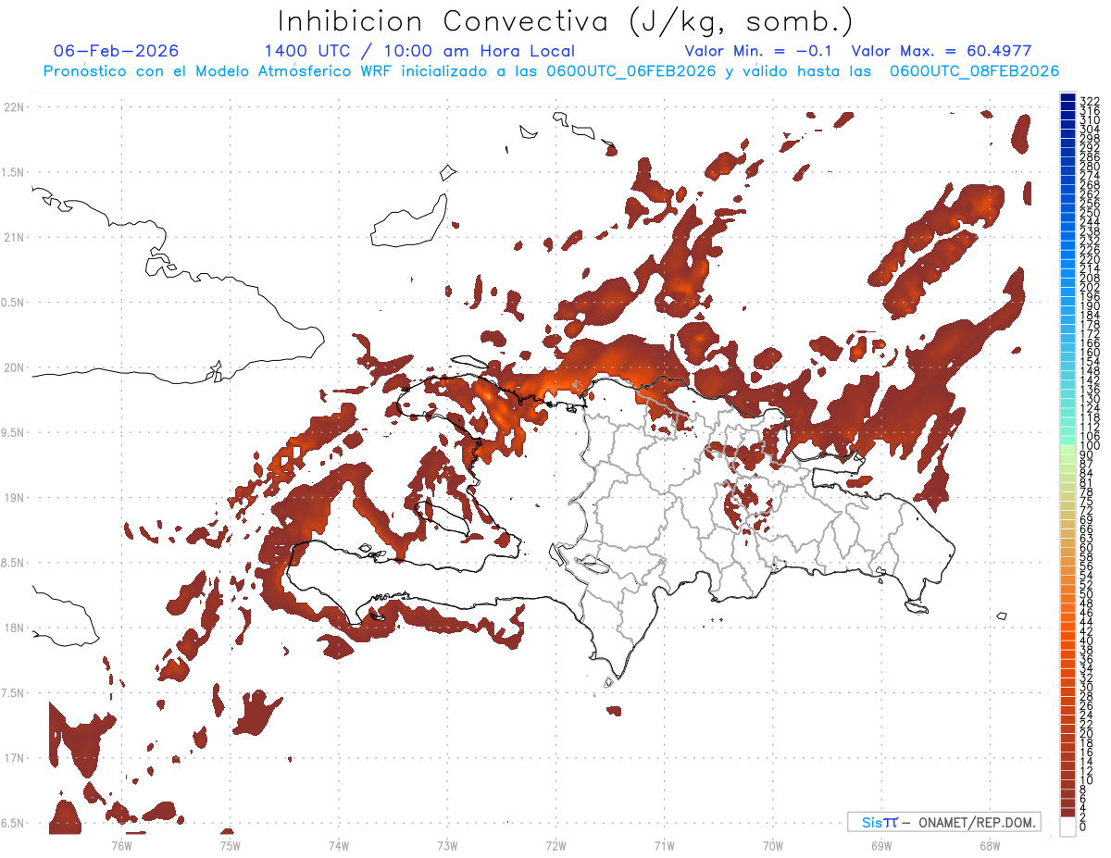This screenshot has height=858, width=1111.
Task: Click the date label '06-Feb-2026'
Action: (x=117, y=51)
